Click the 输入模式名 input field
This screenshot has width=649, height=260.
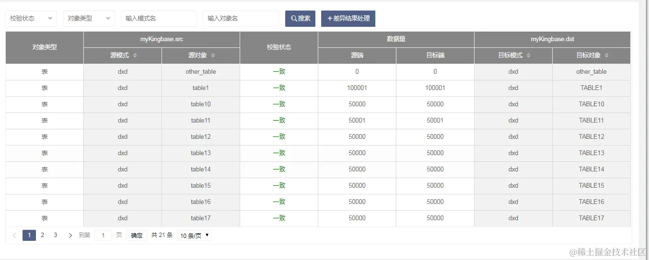click(159, 19)
